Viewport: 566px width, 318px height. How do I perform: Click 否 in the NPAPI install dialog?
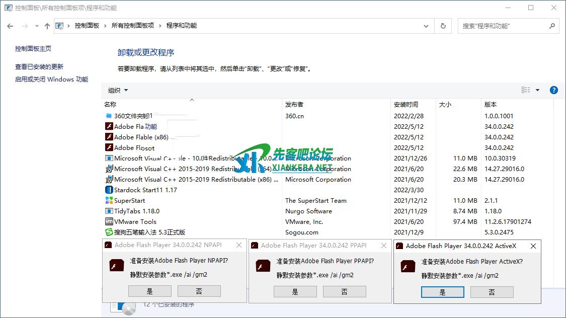coord(199,291)
